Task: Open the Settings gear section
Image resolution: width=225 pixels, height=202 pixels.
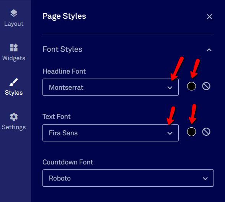Action: 14,122
